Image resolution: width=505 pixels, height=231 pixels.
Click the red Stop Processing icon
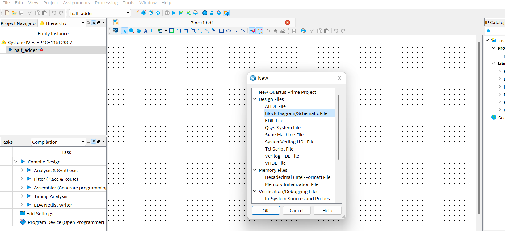[167, 13]
